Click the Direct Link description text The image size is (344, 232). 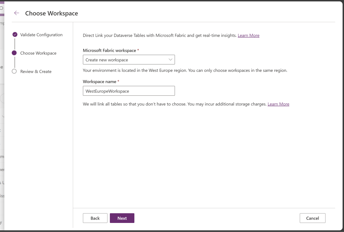click(x=160, y=36)
